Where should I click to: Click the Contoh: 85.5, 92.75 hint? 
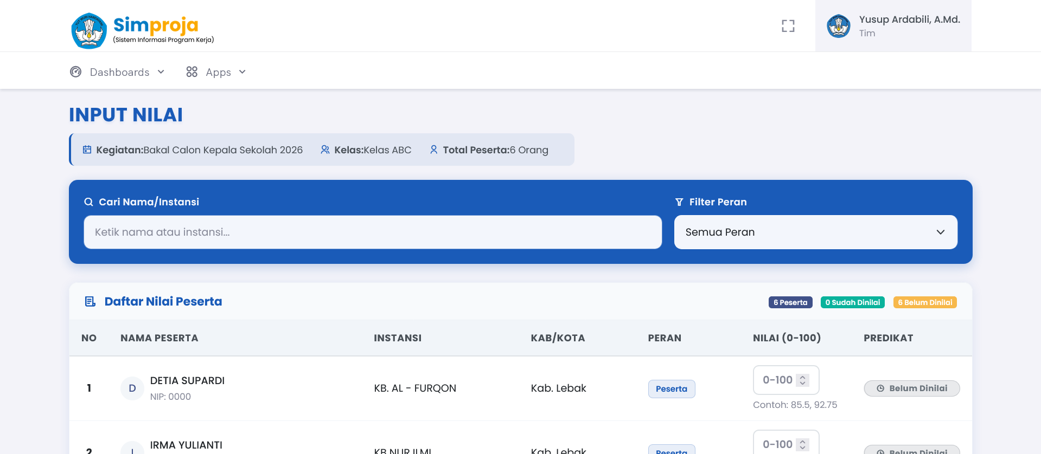(x=795, y=405)
